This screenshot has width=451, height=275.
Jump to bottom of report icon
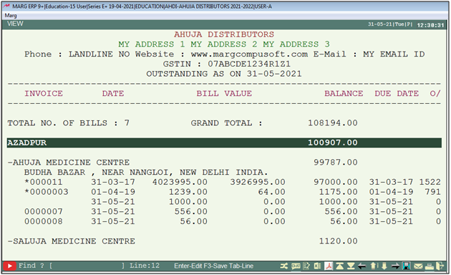(351, 266)
